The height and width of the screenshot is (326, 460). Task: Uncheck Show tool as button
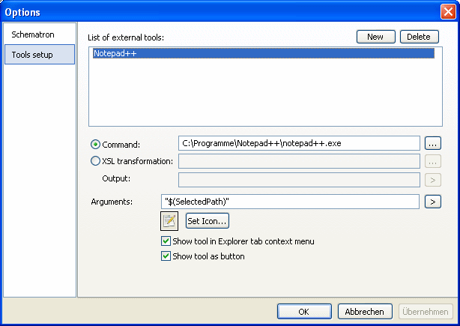click(166, 256)
